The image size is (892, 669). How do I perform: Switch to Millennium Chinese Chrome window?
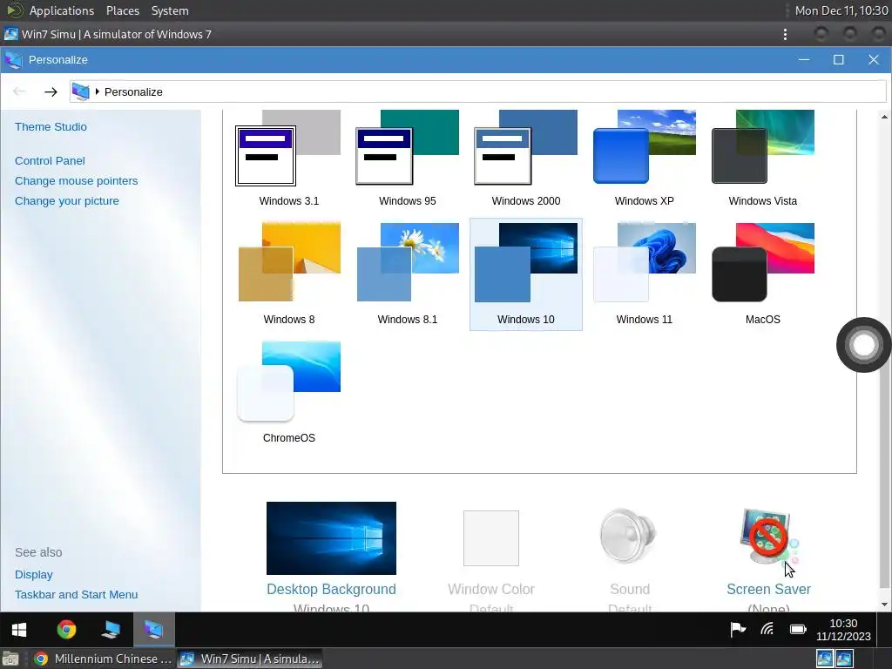click(103, 659)
